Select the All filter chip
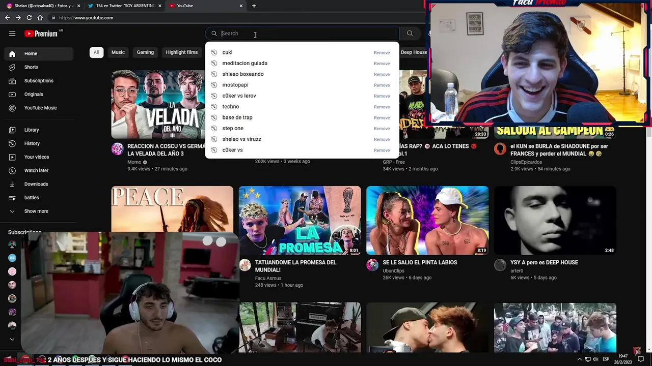This screenshot has width=652, height=366. [x=96, y=52]
